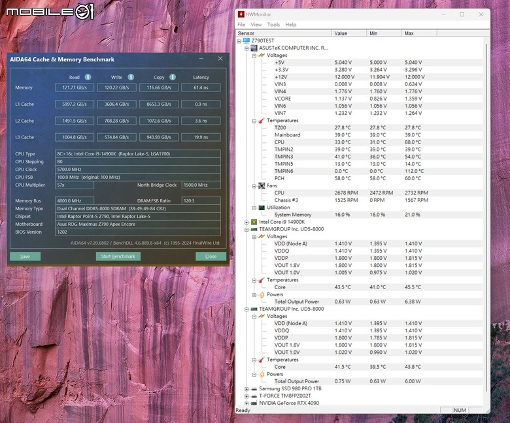
Task: Expand the Intel Core i9 14900K node
Action: [x=246, y=223]
